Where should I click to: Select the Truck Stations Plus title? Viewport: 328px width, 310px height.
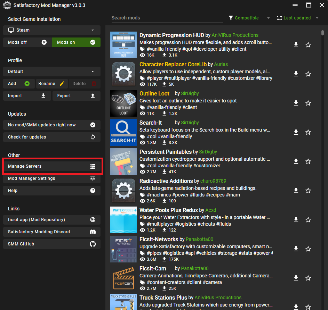click(163, 298)
